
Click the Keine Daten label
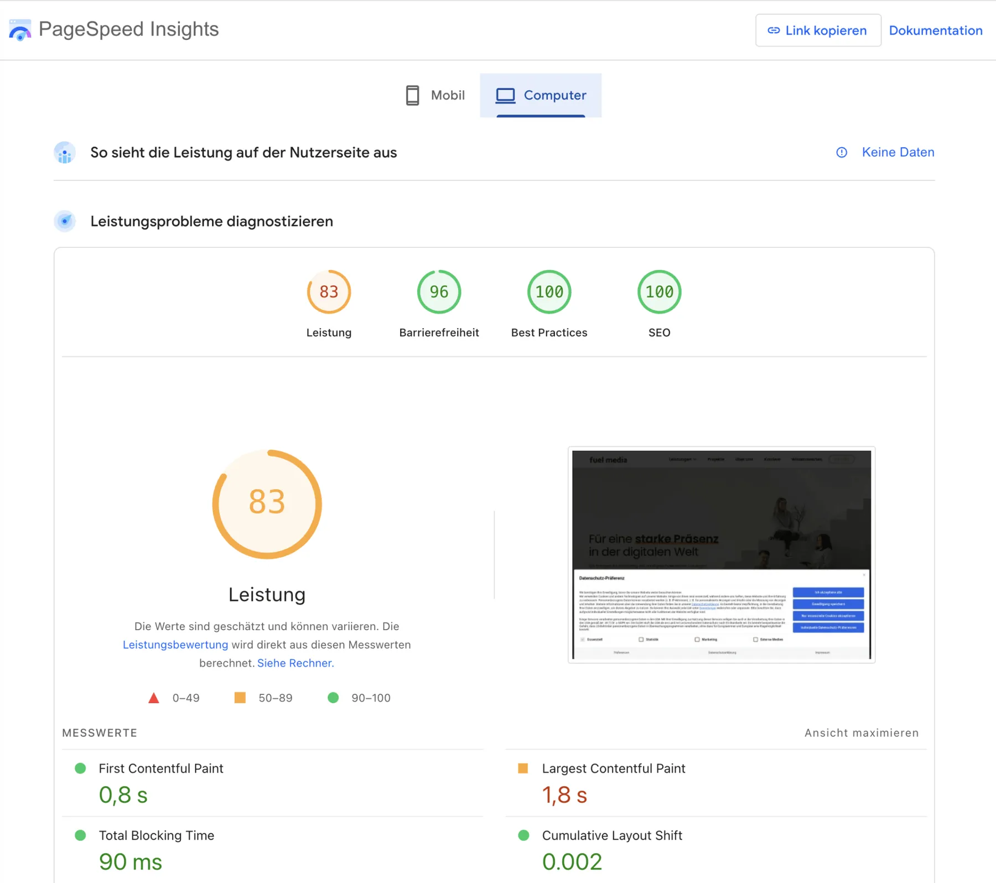(x=898, y=152)
